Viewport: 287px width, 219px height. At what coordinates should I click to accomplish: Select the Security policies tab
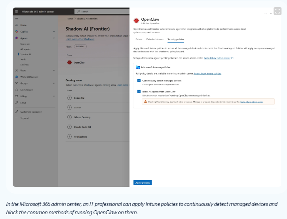click(176, 39)
